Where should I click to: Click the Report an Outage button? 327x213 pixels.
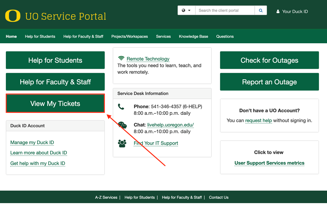270,82
